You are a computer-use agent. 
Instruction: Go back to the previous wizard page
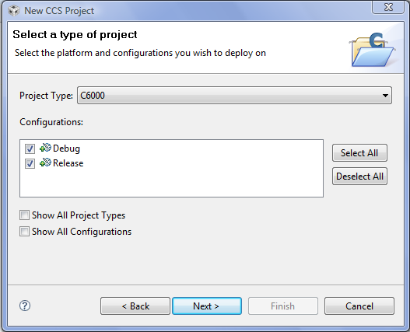coord(135,306)
